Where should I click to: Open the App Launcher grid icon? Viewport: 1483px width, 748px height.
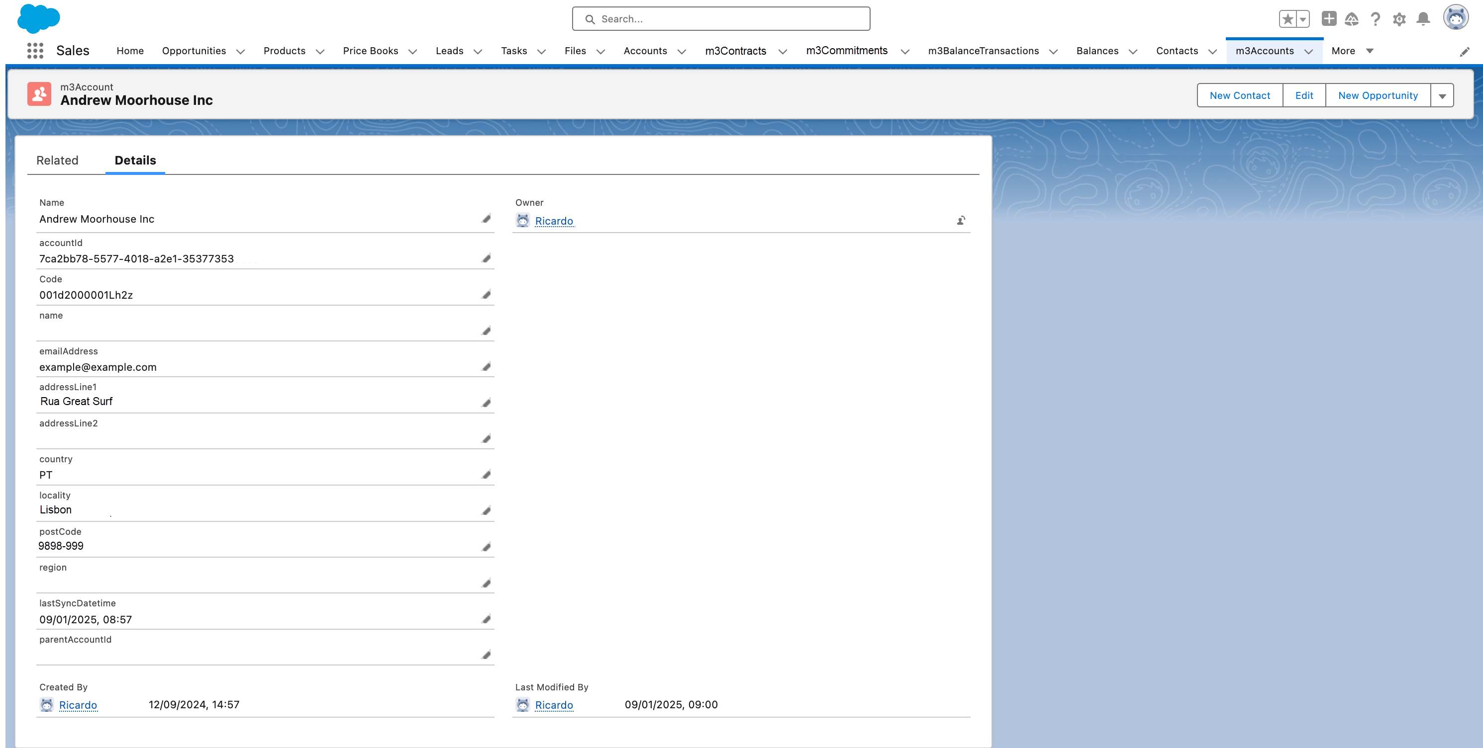pos(35,51)
